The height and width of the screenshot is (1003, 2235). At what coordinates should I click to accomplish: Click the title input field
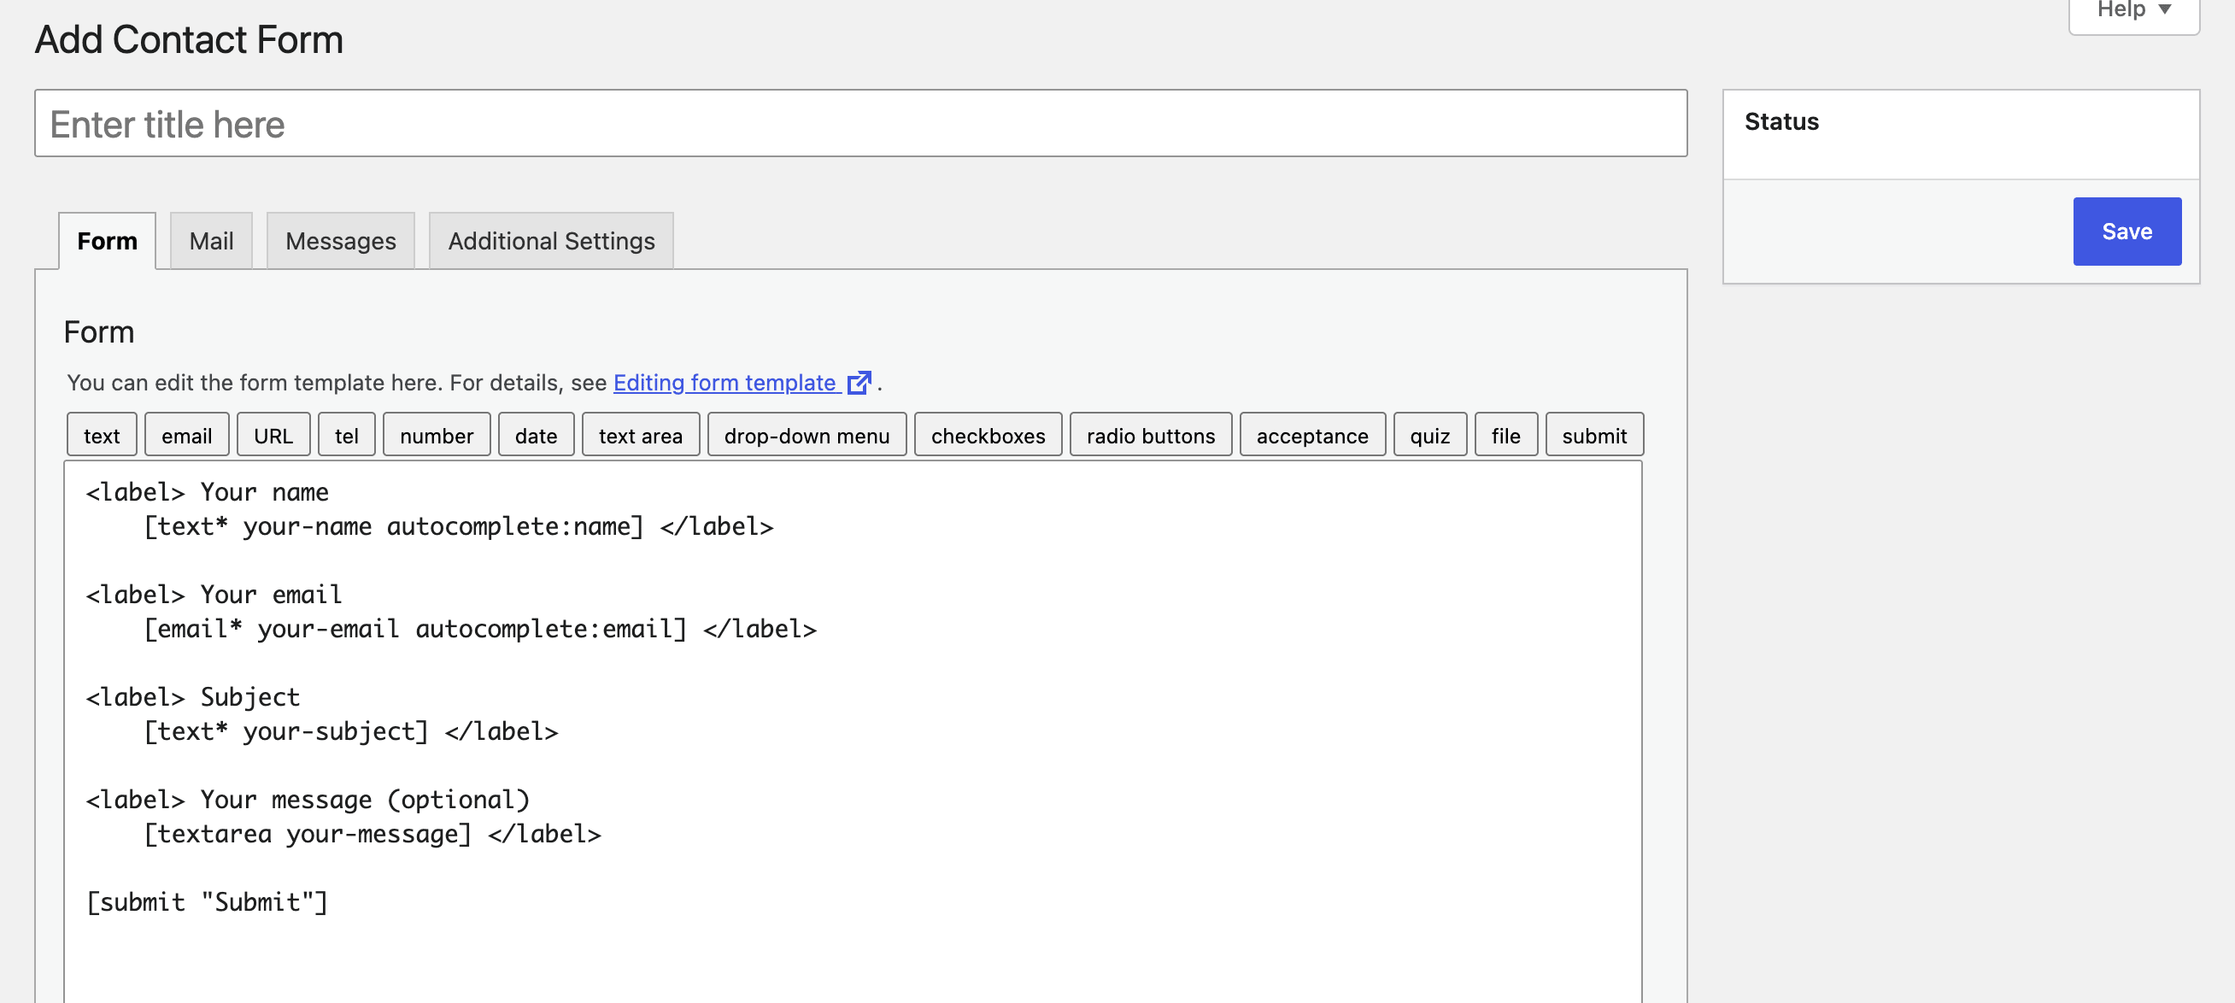[860, 123]
